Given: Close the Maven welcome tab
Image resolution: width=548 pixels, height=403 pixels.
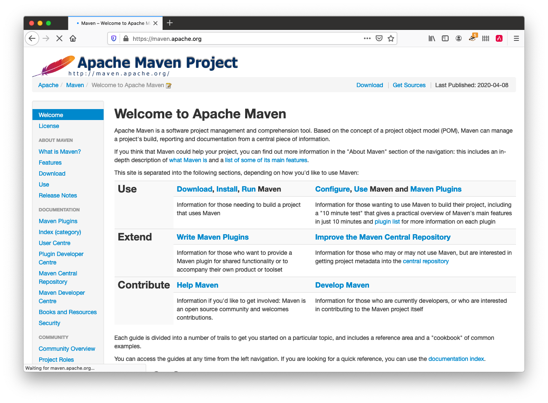Looking at the screenshot, I should click(155, 23).
